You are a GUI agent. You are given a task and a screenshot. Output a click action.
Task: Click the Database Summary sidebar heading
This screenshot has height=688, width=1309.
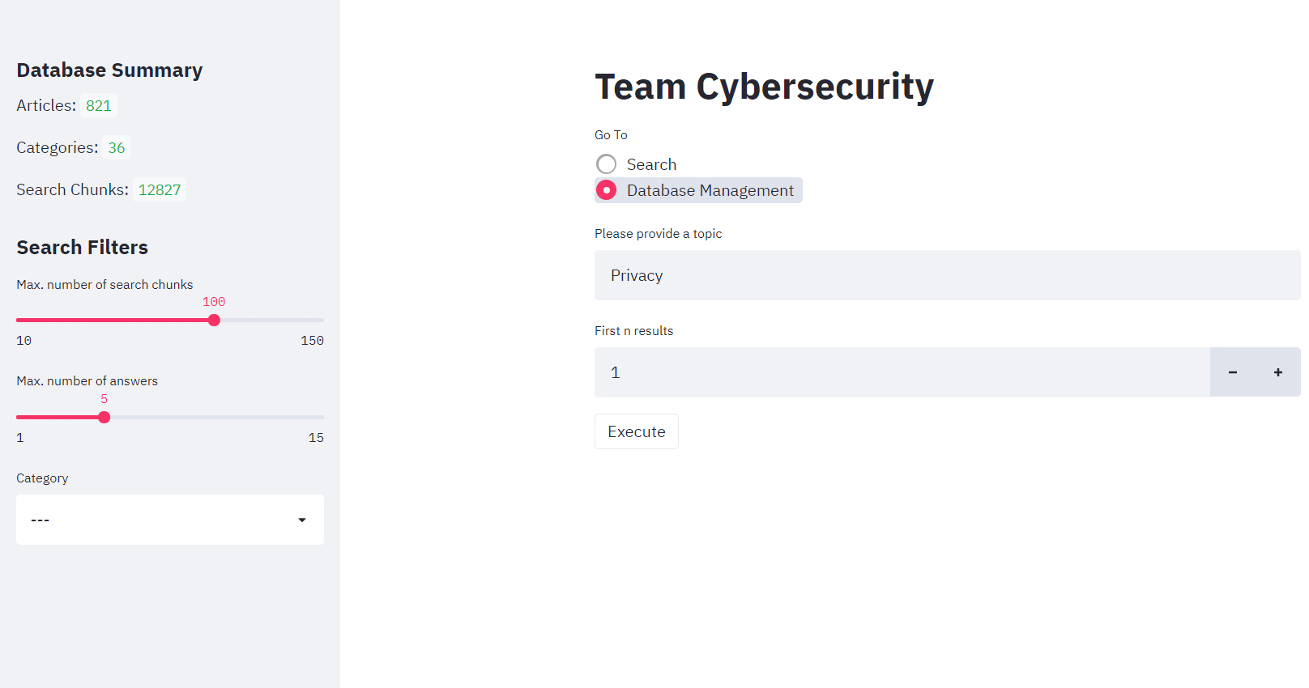coord(109,70)
